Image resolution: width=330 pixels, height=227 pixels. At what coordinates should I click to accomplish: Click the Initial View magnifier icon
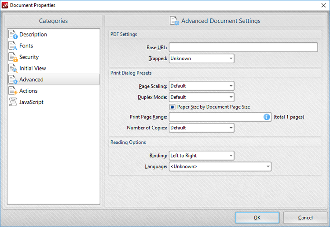tap(13, 69)
